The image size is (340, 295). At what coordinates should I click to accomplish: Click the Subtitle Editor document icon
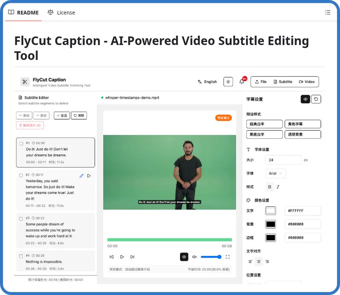coord(20,98)
